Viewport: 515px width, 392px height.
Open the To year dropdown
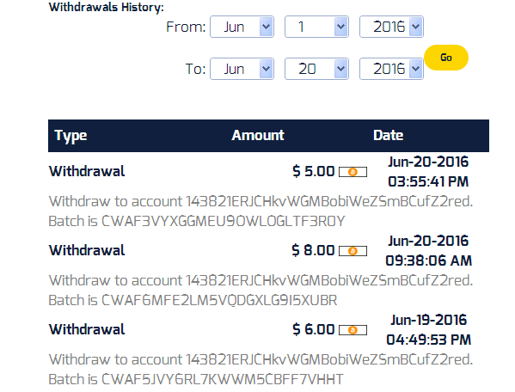click(391, 69)
